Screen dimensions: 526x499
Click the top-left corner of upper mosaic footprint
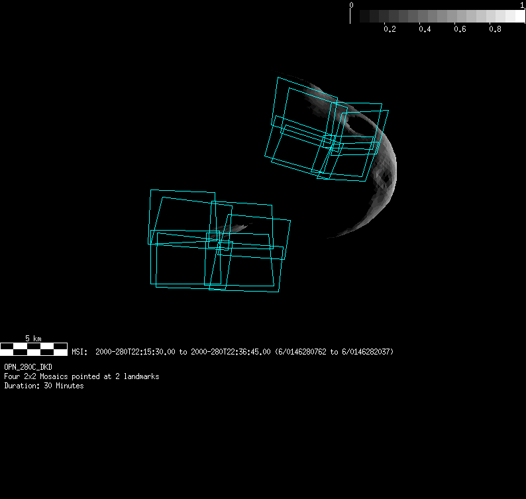[278, 78]
